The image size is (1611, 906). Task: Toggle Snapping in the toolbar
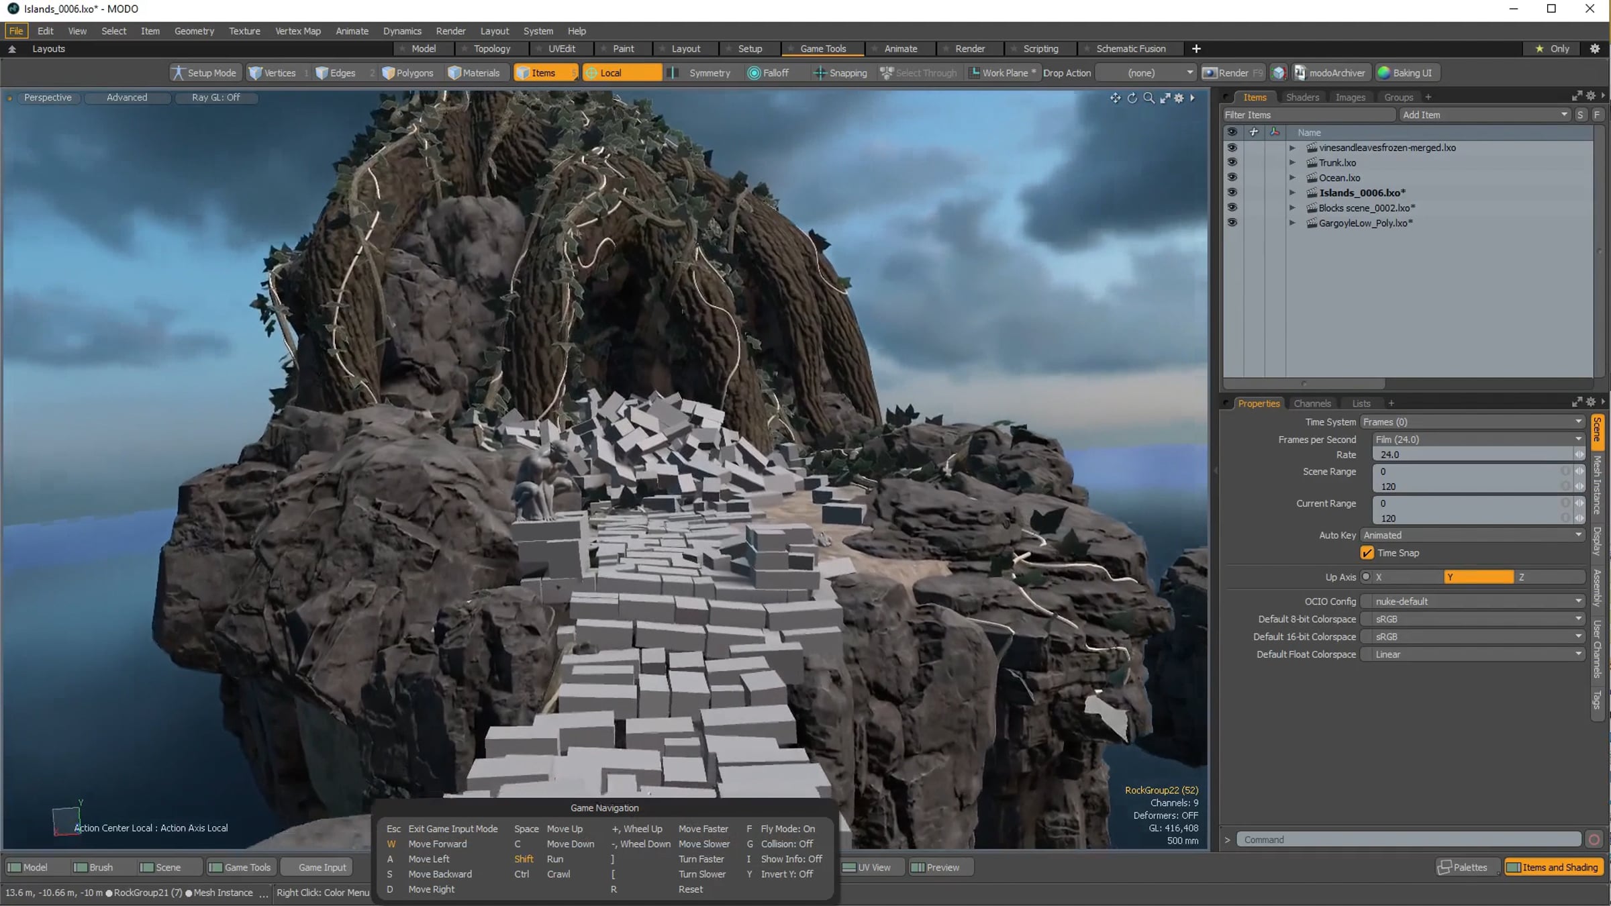click(840, 73)
